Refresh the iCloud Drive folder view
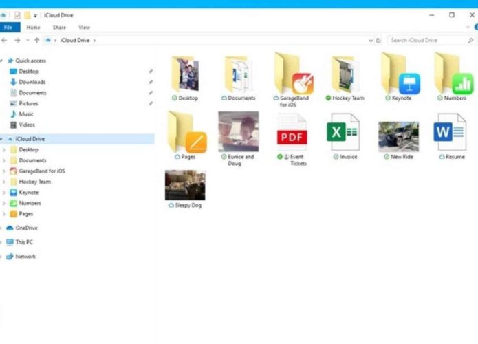 pyautogui.click(x=378, y=41)
